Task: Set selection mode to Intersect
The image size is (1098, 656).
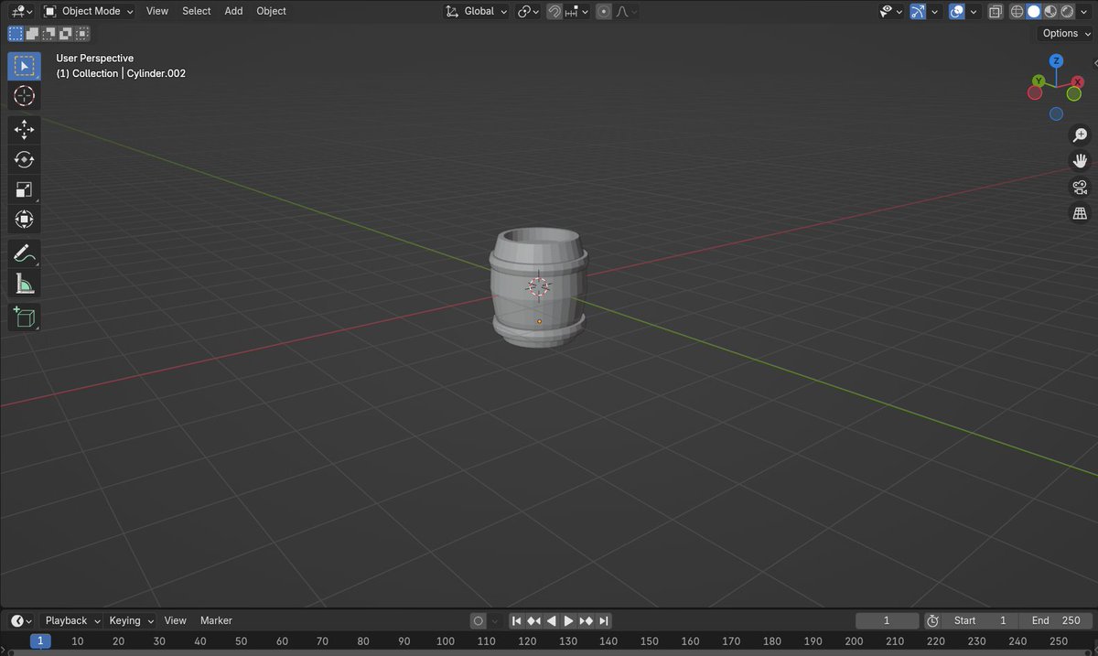Action: pyautogui.click(x=82, y=34)
